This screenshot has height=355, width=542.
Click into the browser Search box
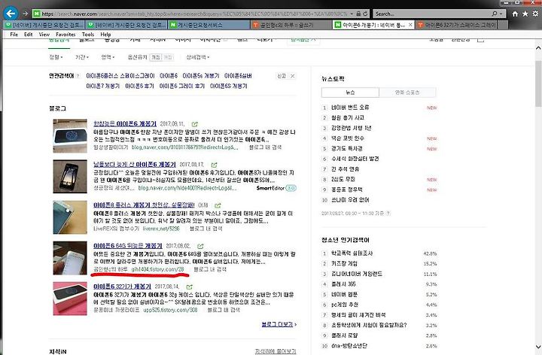click(x=432, y=14)
